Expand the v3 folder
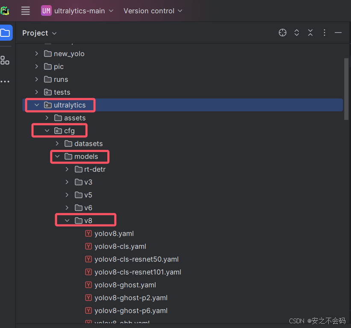351x328 pixels. [67, 182]
